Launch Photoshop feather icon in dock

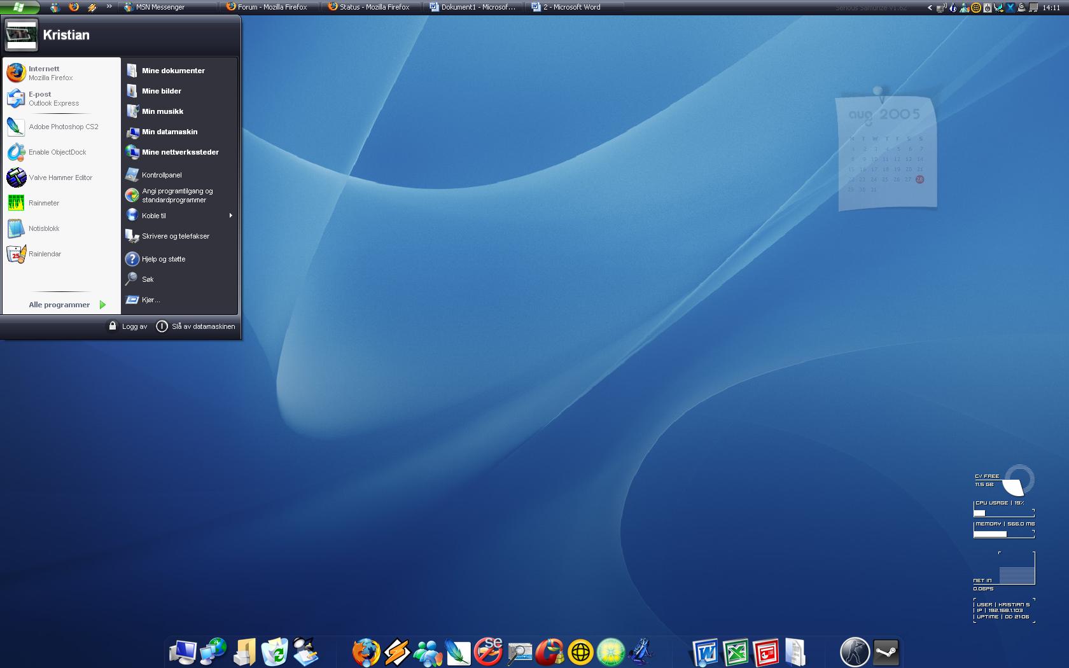(458, 652)
